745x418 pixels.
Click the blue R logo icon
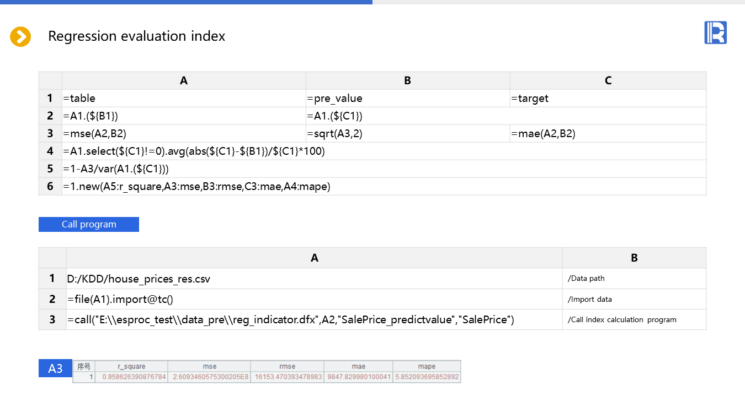pos(715,32)
